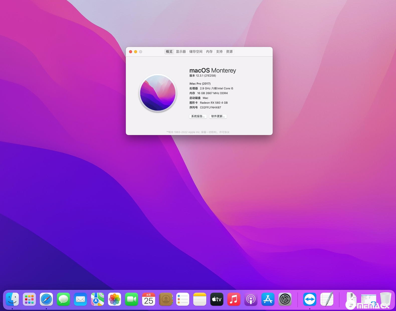Launch TeamViewer from the Dock

(x=310, y=299)
